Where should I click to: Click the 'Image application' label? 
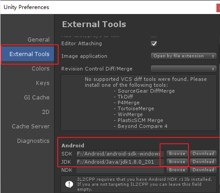tap(84, 56)
